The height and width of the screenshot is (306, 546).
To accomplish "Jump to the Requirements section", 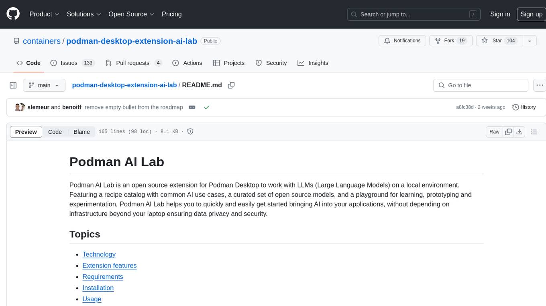I will 103,277.
